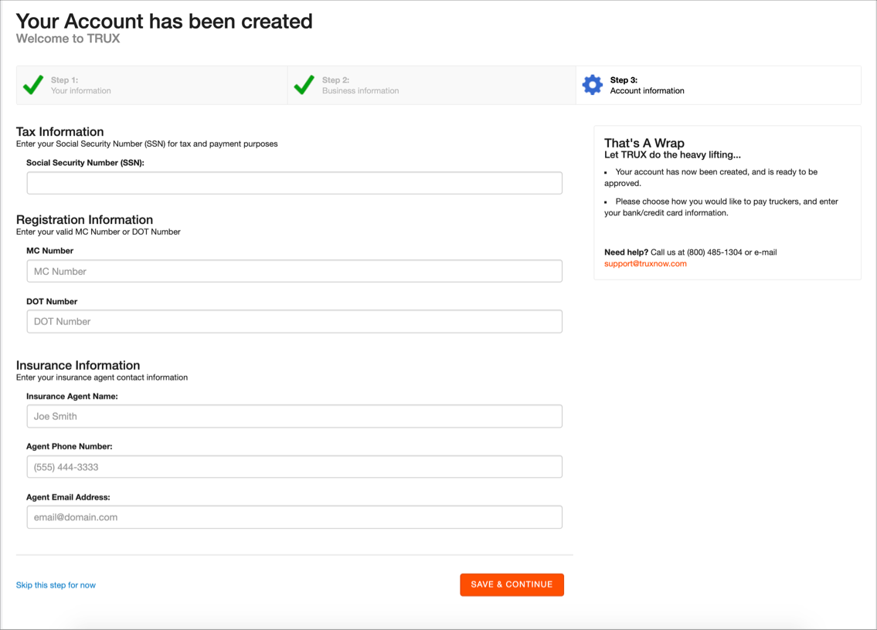
Task: Click the 'Let TRUX do the heavy lifting...' text
Action: 672,155
